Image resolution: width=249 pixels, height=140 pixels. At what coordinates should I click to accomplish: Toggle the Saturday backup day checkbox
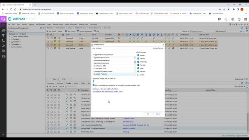pyautogui.click(x=138, y=72)
